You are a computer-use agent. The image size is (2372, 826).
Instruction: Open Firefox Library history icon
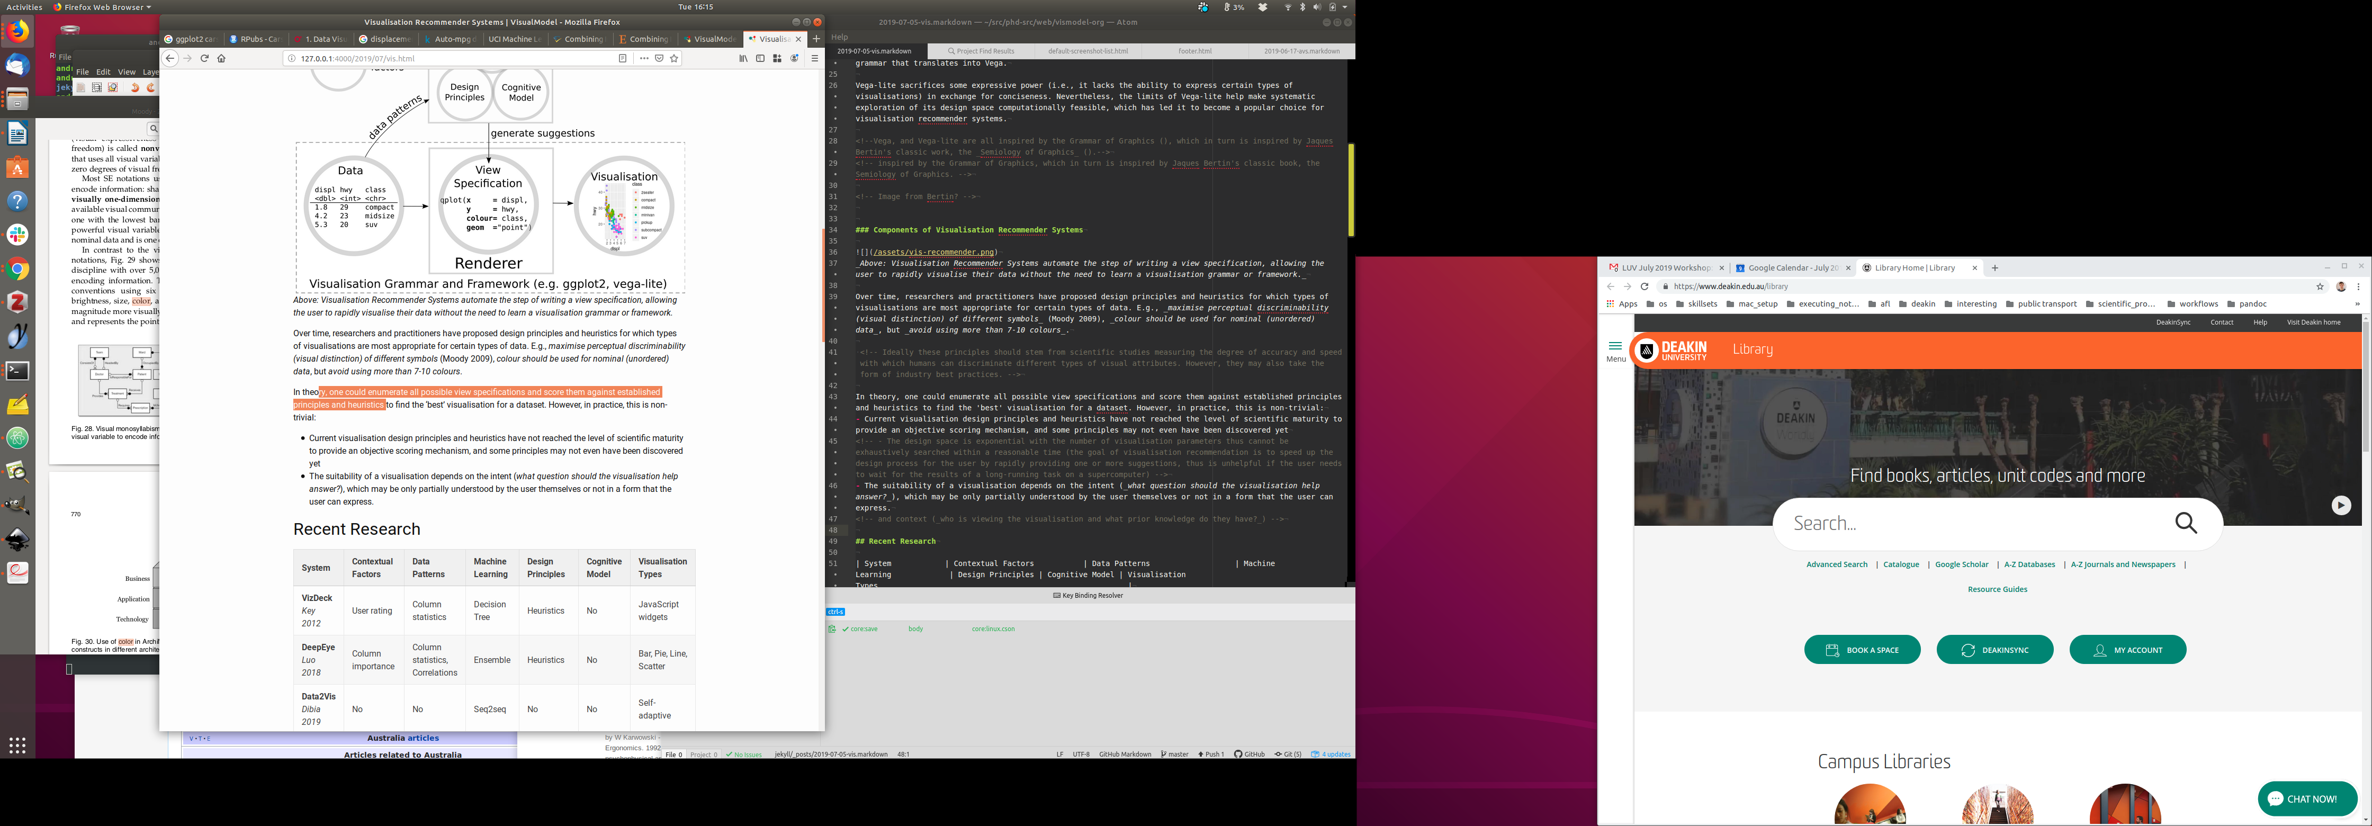743,58
